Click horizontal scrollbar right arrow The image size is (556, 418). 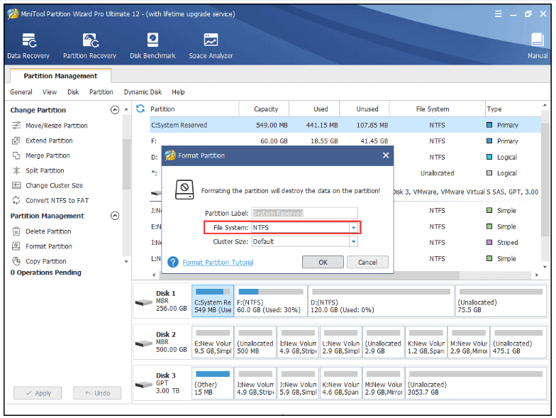click(x=536, y=275)
